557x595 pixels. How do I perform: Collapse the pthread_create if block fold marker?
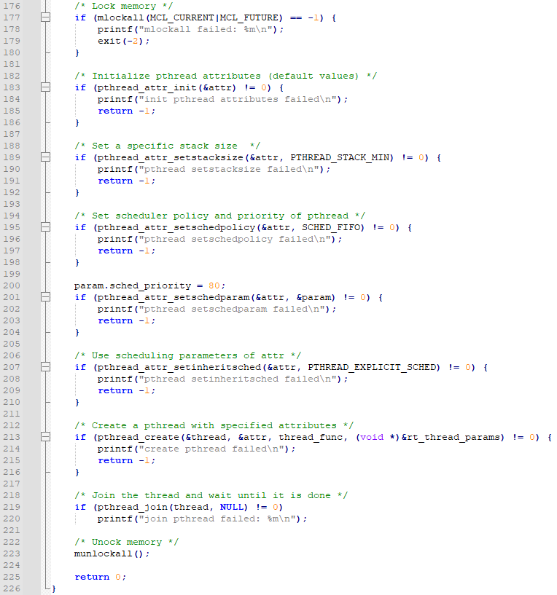[45, 437]
